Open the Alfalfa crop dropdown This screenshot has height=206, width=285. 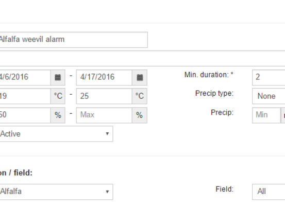tap(56, 192)
